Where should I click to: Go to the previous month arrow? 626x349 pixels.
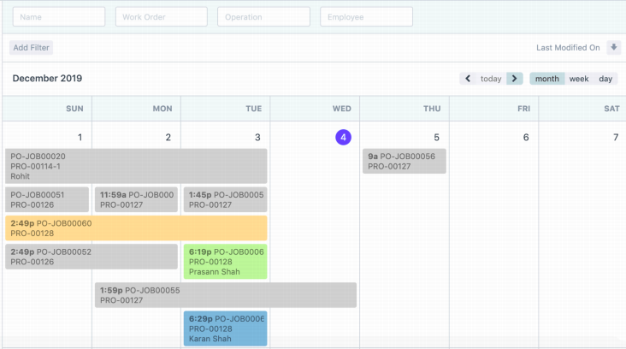(x=468, y=79)
